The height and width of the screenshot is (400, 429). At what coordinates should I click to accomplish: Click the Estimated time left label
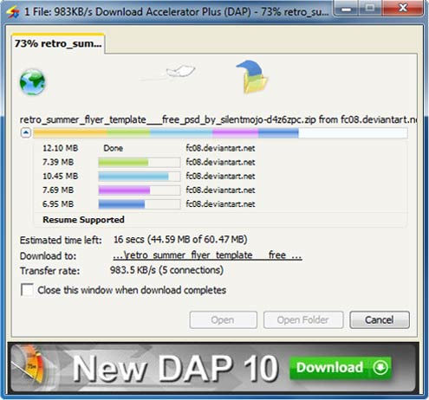point(61,240)
